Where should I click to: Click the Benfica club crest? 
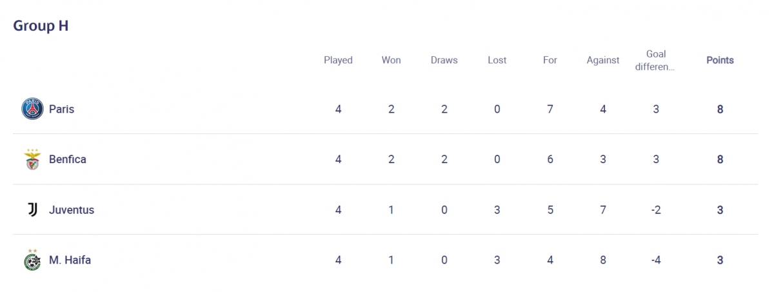coord(32,159)
